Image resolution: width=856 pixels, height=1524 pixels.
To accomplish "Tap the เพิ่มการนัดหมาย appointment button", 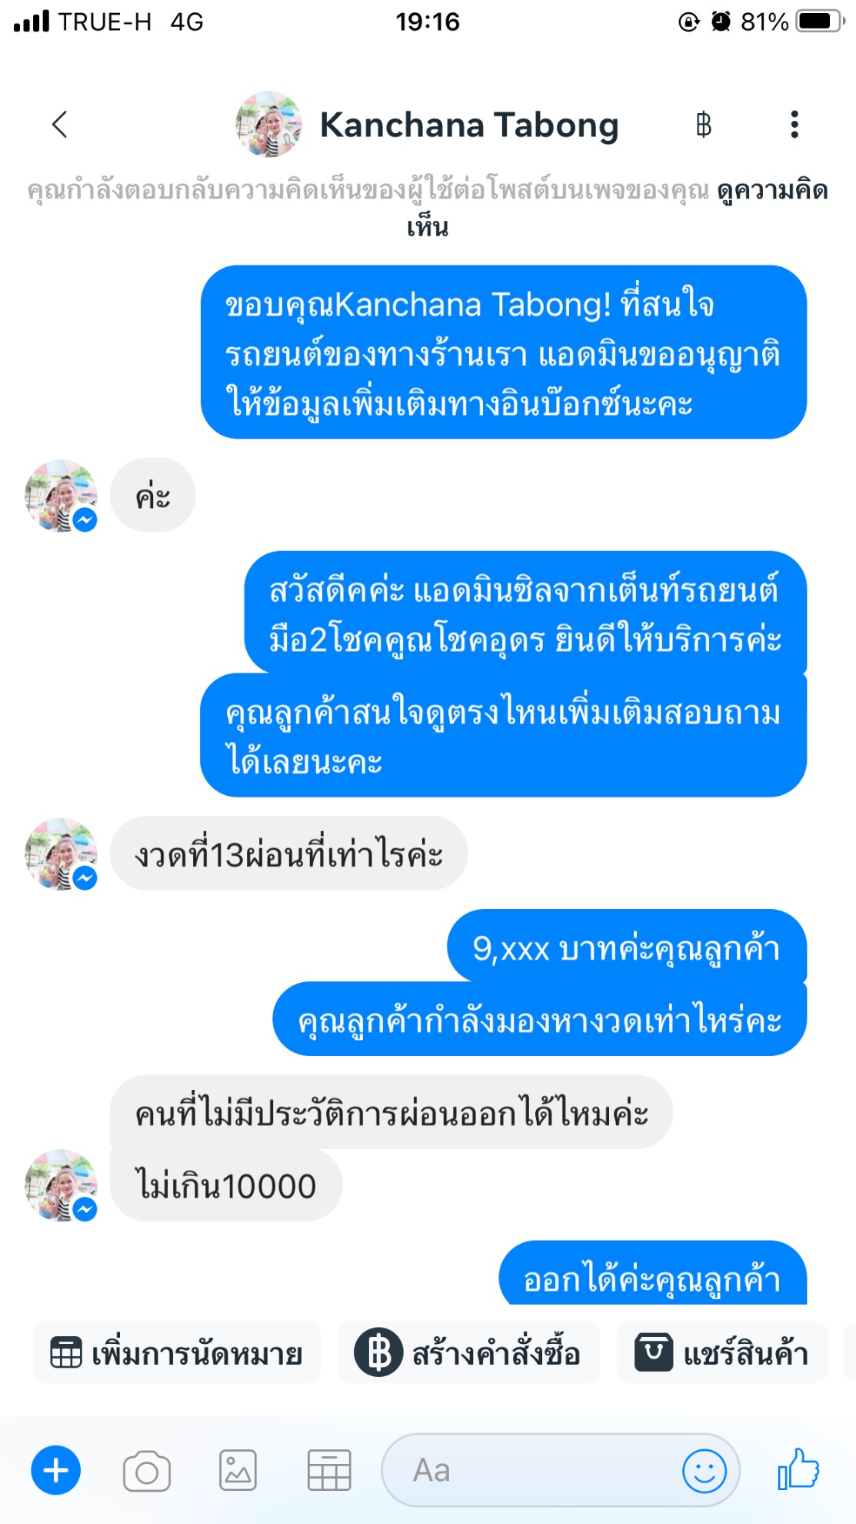I will point(177,1352).
